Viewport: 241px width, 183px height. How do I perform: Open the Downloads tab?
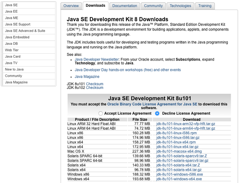point(96,5)
